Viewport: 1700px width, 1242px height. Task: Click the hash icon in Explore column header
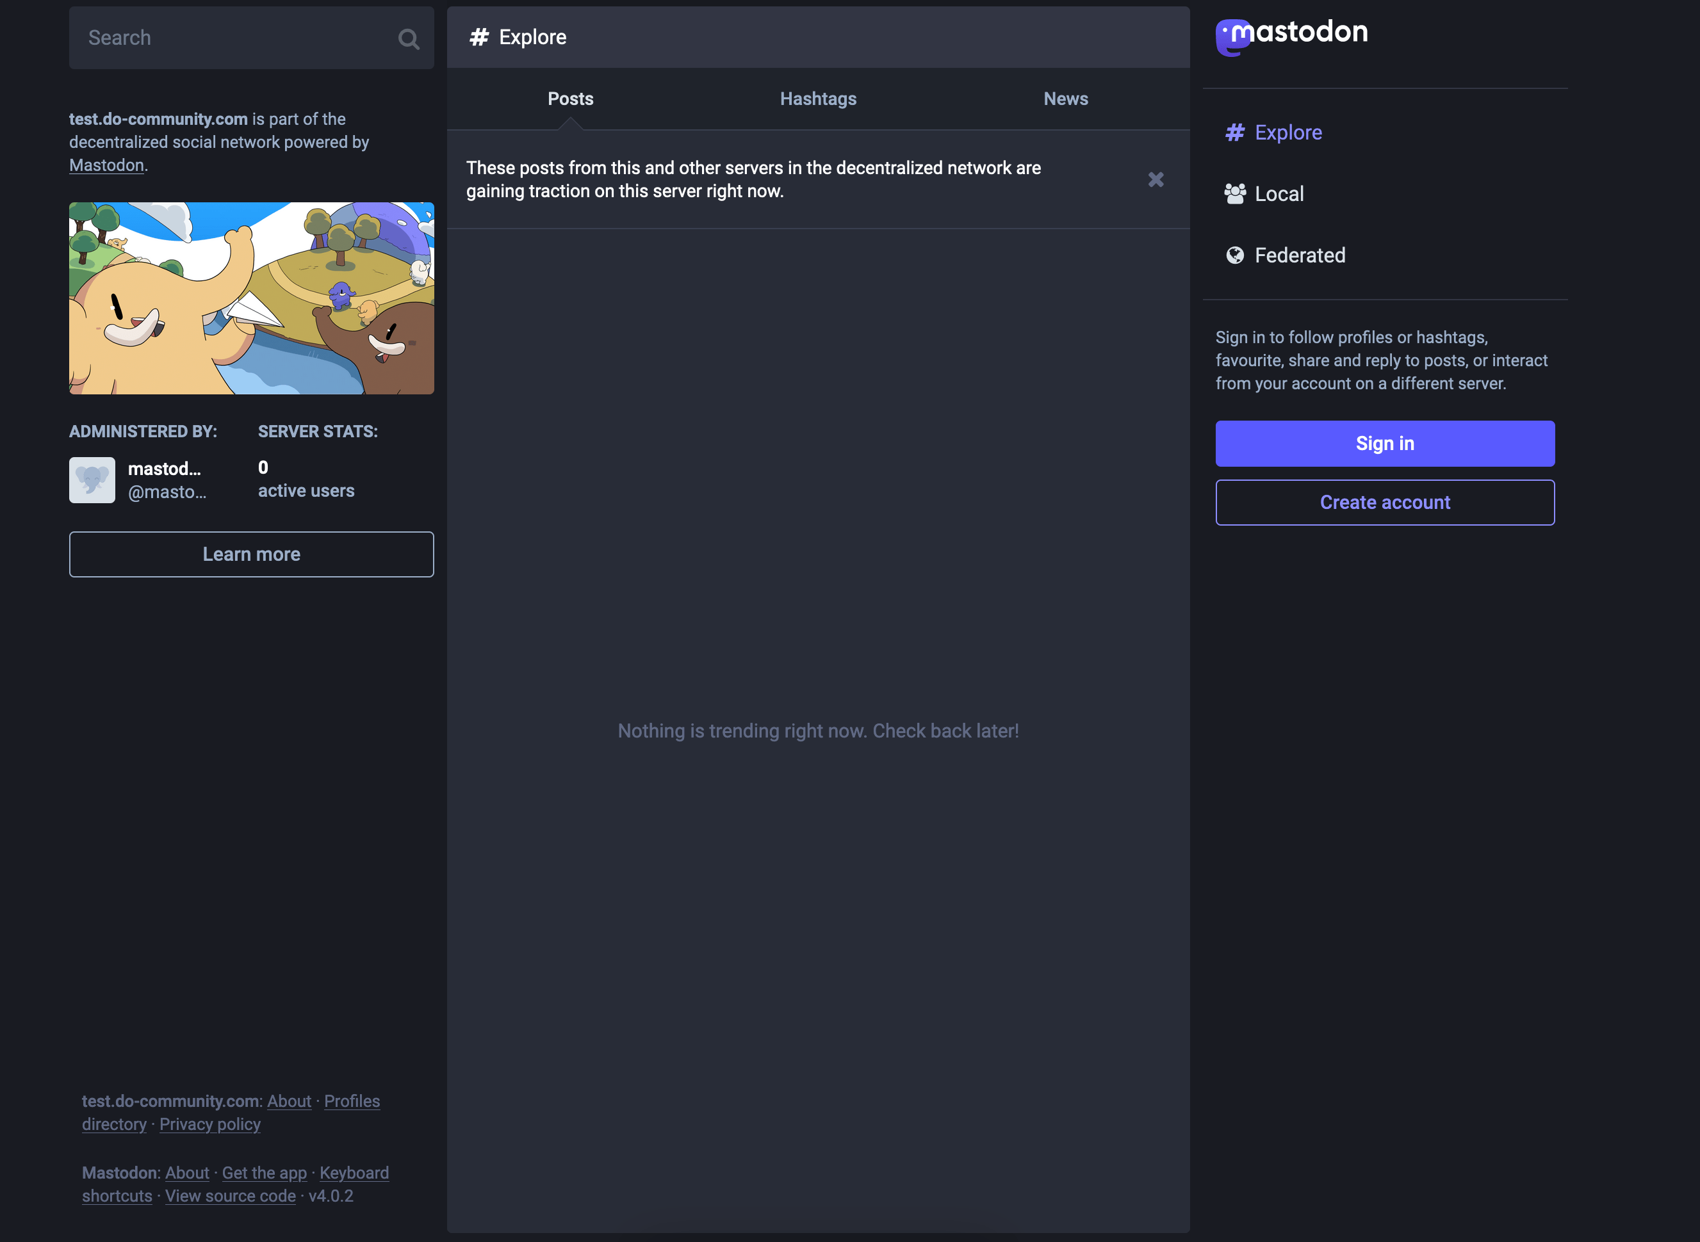coord(479,37)
